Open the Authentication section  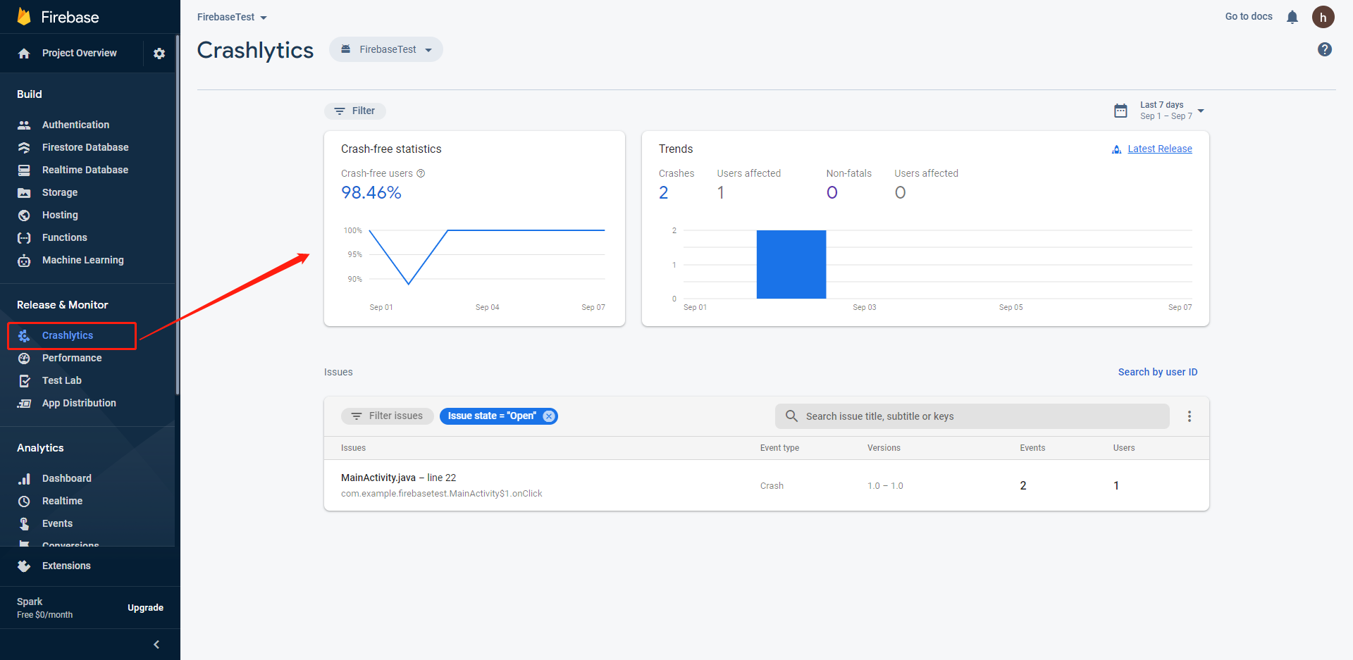(75, 124)
